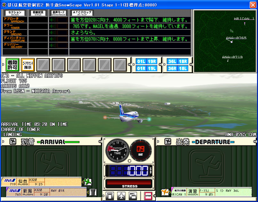
Task: Select the グランド GROUND section row
Action: click(x=15, y=33)
